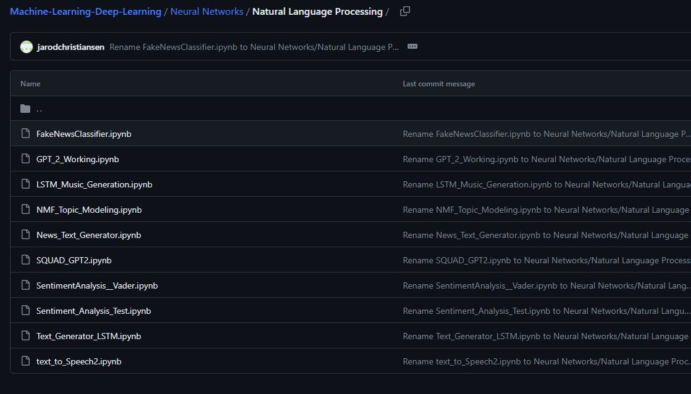
Task: Go to Neural Networks breadcrumb folder
Action: (x=207, y=12)
